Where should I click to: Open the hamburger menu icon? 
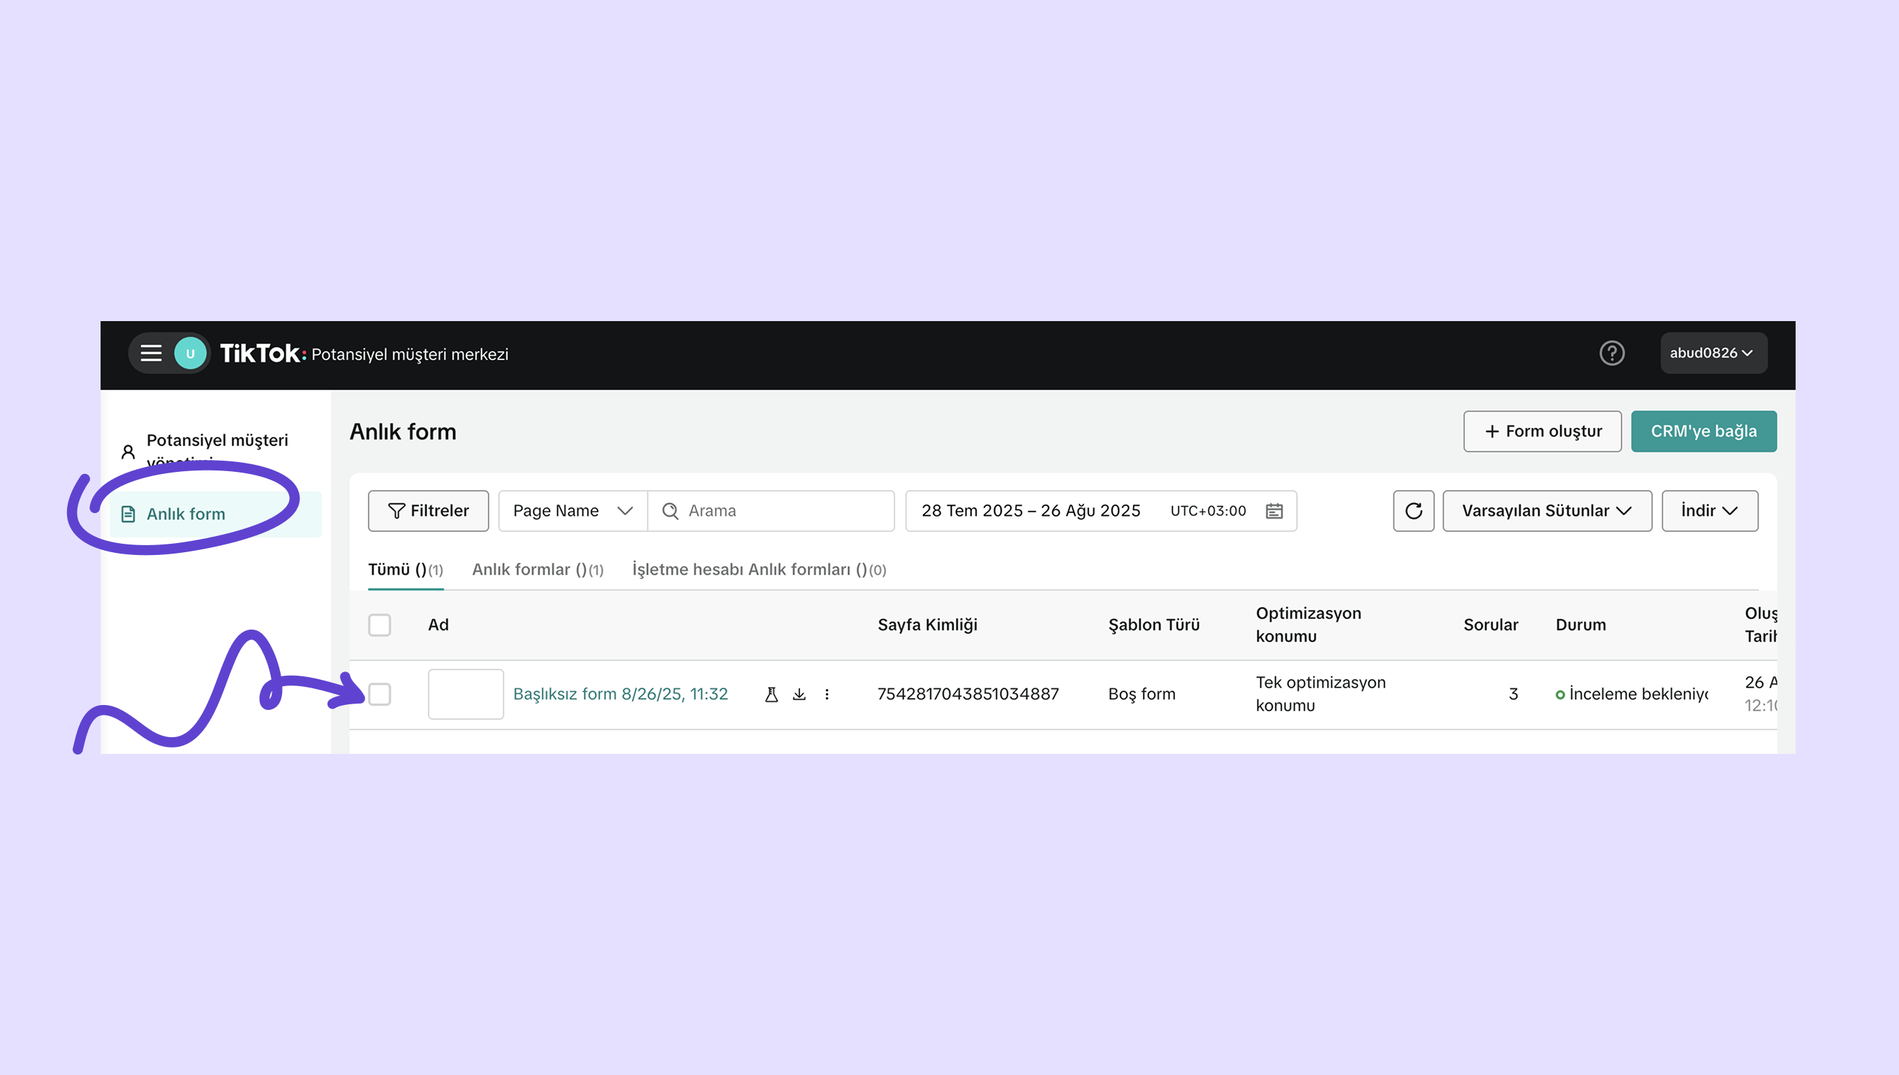click(152, 353)
